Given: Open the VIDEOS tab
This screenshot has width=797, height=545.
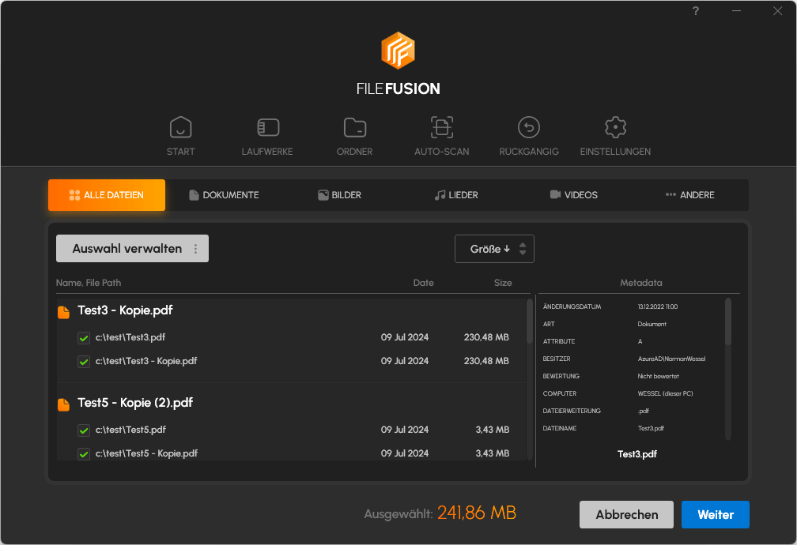Looking at the screenshot, I should [574, 194].
